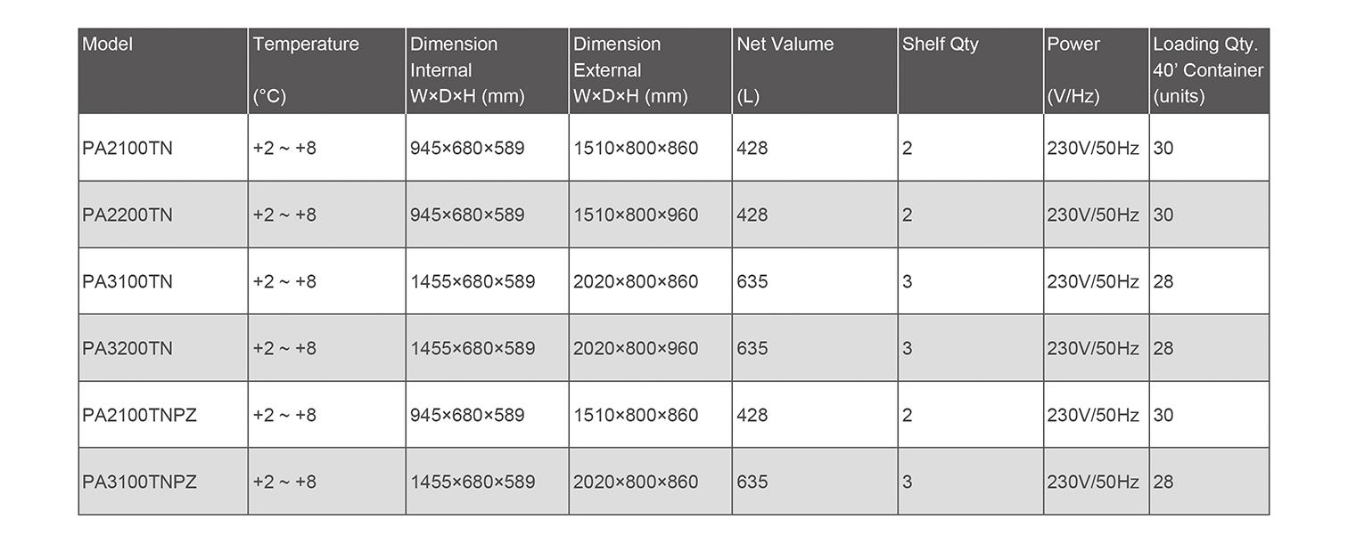
Task: Select the PA2100TN model cell
Action: [x=127, y=149]
